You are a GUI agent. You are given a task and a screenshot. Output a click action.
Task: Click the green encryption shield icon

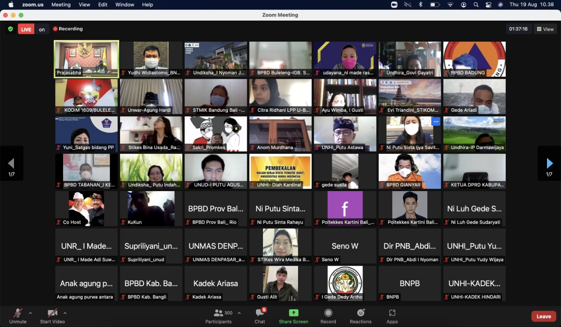[10, 29]
